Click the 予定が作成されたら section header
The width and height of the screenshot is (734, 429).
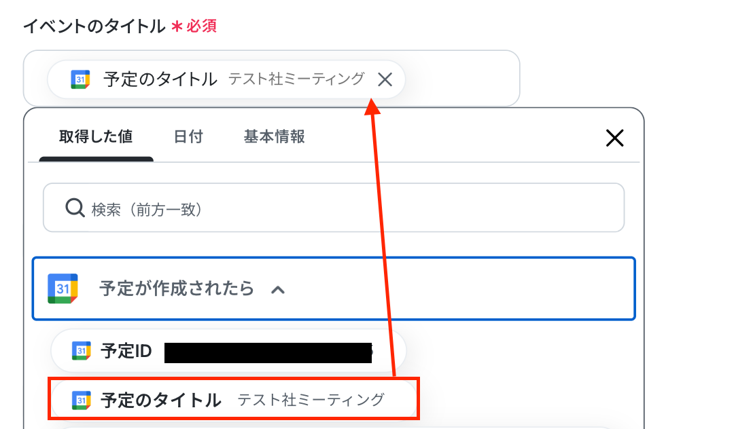pyautogui.click(x=334, y=288)
